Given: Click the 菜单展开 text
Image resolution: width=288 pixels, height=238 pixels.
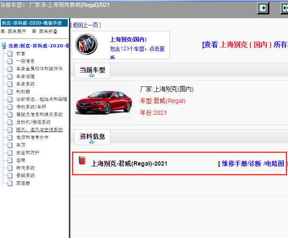Looking at the screenshot, I should [17, 31].
